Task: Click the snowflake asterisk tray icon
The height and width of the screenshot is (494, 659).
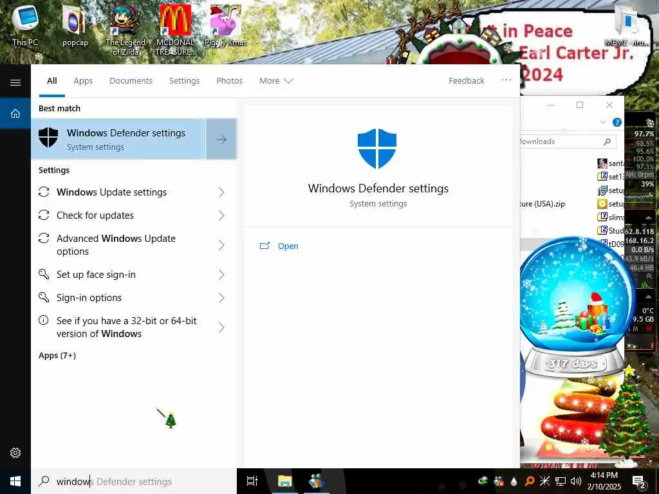Action: point(544,481)
